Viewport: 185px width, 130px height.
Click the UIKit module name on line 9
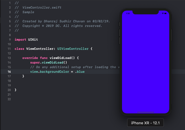[x=33, y=40]
